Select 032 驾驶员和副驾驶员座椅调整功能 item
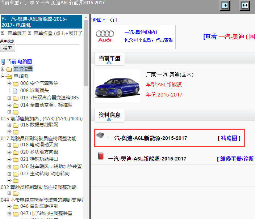The height and width of the screenshot is (219, 255). 38,187
